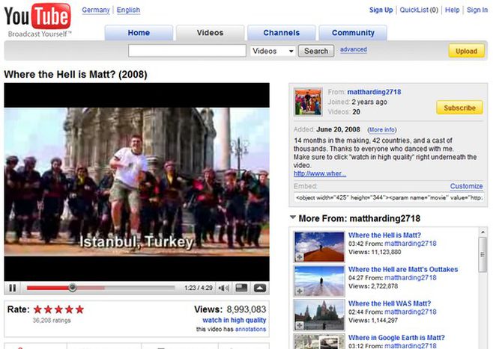Click the video progress slider handle

point(73,288)
